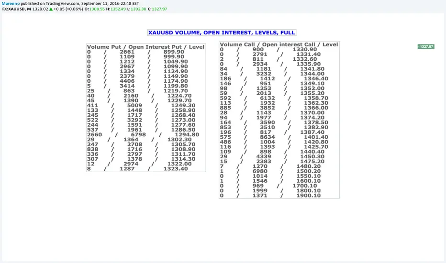Select the XAUUSD VOLUME, OPEN INTEREST title box

222,33
